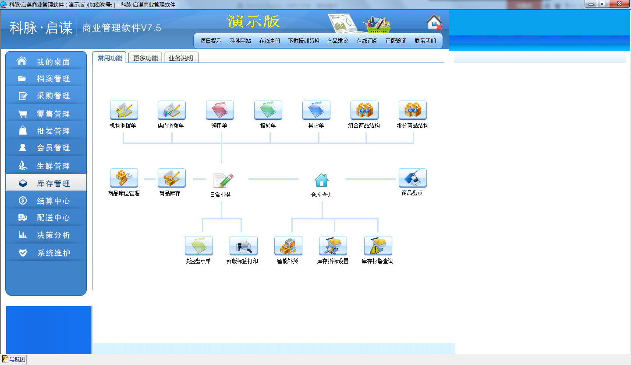Switch to the 业务说明 tab

(181, 58)
